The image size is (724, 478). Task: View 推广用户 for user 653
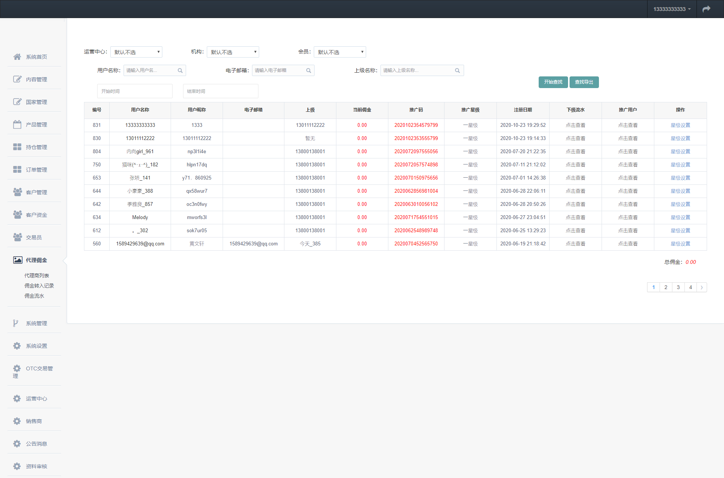628,178
